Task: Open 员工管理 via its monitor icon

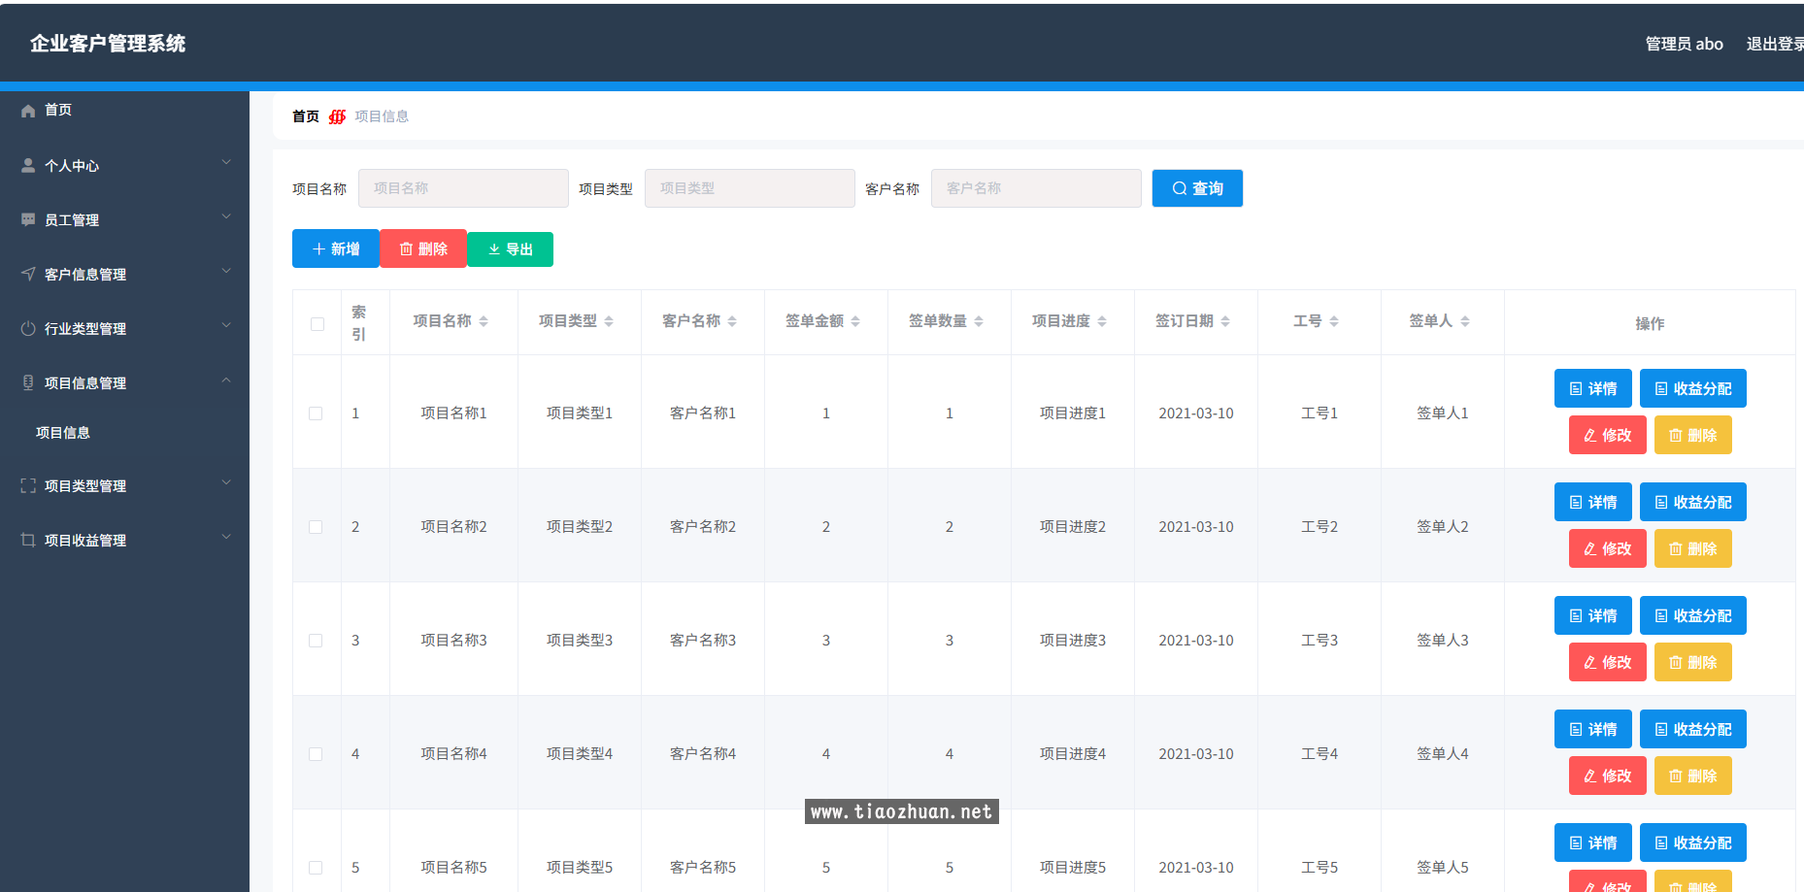Action: click(x=28, y=219)
